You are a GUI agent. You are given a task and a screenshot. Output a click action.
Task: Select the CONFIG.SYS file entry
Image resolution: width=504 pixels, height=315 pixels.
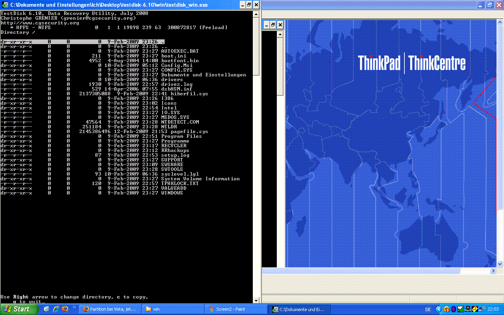[96, 70]
